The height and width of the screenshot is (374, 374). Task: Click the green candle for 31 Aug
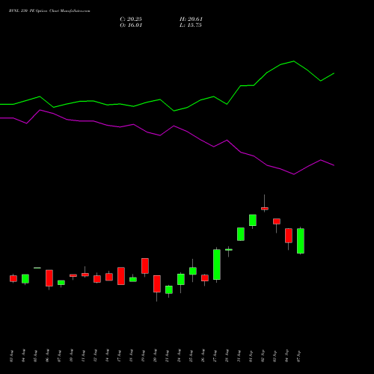241,234
